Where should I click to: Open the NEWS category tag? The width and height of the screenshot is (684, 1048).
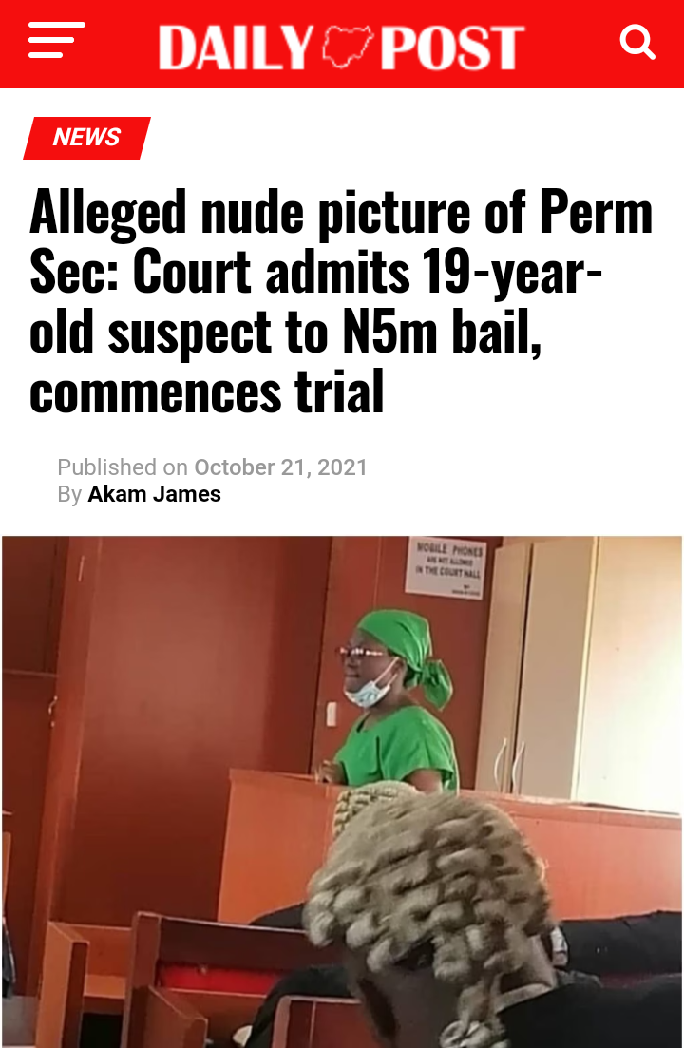tap(86, 138)
